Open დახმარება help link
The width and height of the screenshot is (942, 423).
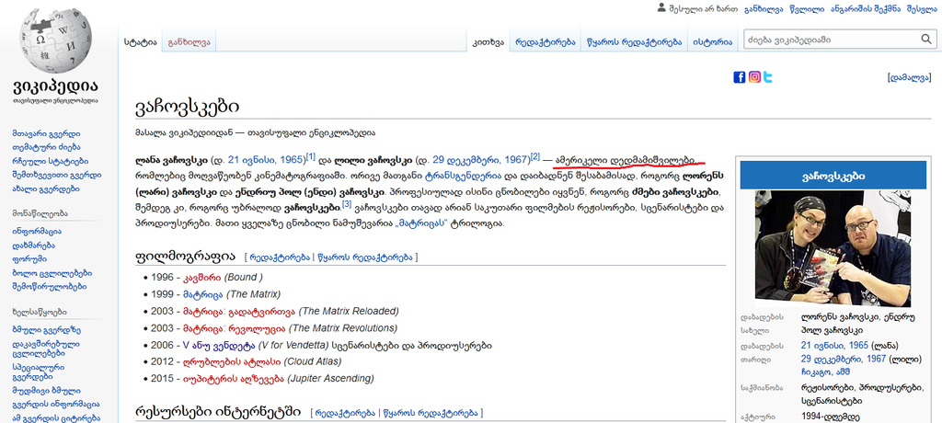pyautogui.click(x=34, y=246)
